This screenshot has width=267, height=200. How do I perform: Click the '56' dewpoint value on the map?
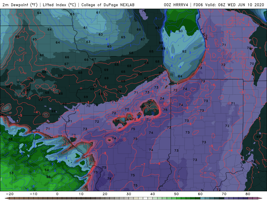pos(48,177)
